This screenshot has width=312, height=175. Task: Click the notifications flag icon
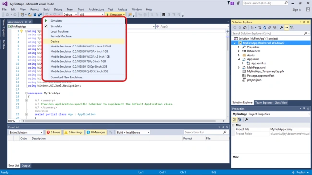click(x=230, y=3)
